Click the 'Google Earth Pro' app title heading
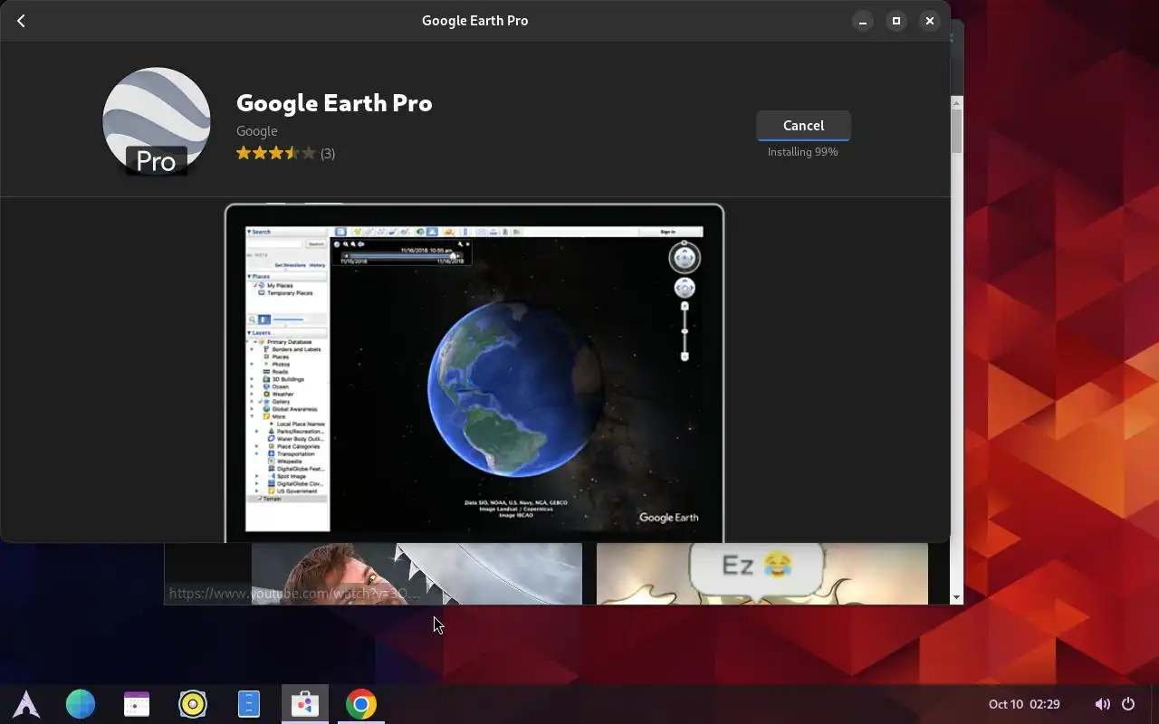Viewport: 1159px width, 724px height. pos(334,103)
